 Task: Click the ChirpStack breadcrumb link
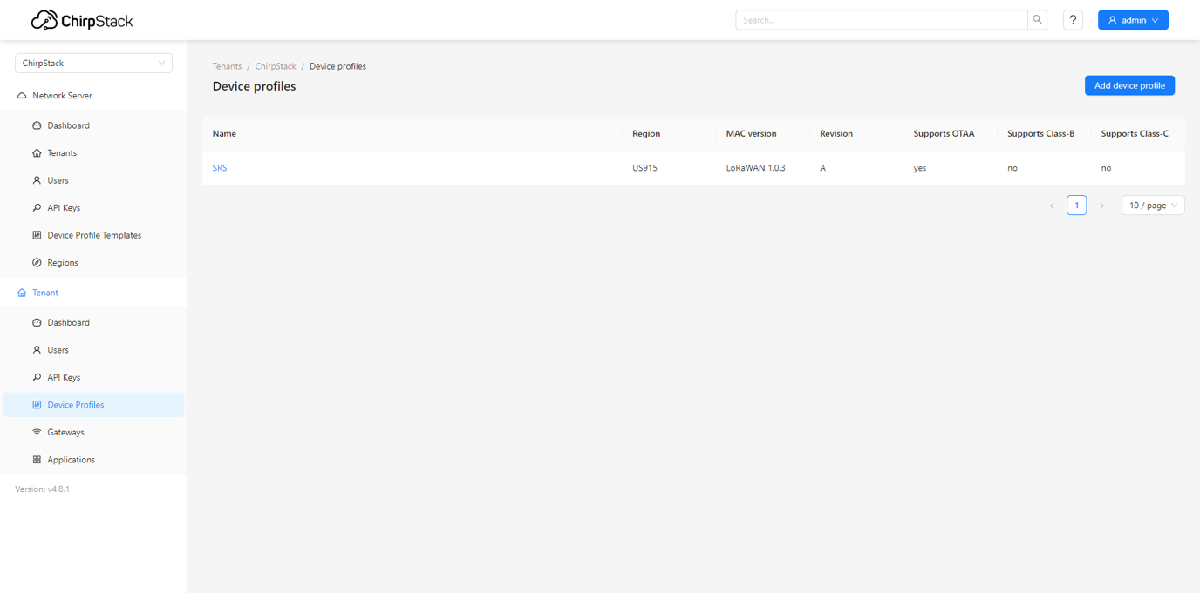point(275,66)
